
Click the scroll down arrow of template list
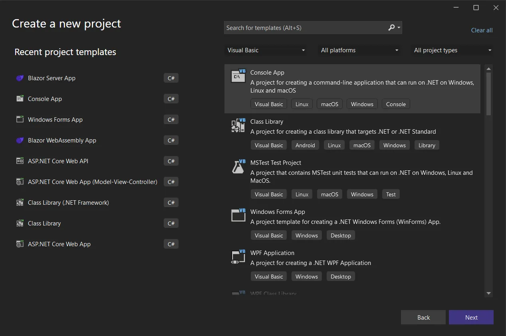[488, 293]
